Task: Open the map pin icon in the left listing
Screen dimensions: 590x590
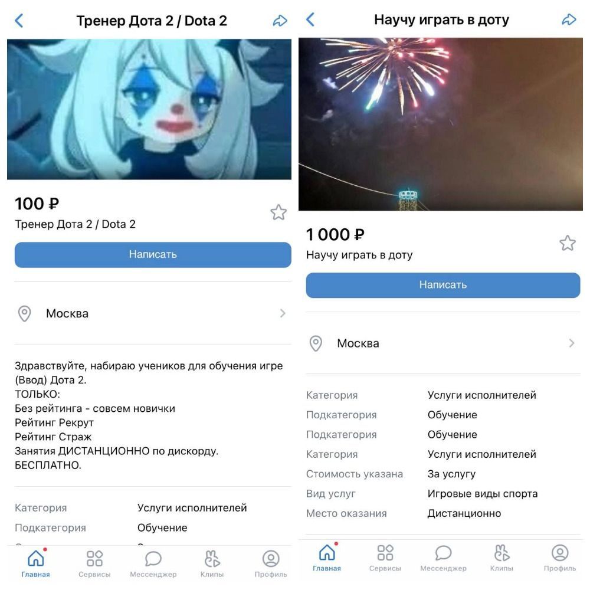Action: point(24,313)
